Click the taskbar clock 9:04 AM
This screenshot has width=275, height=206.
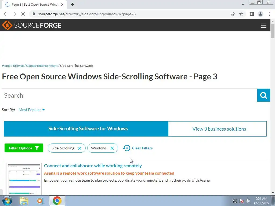tap(261, 199)
